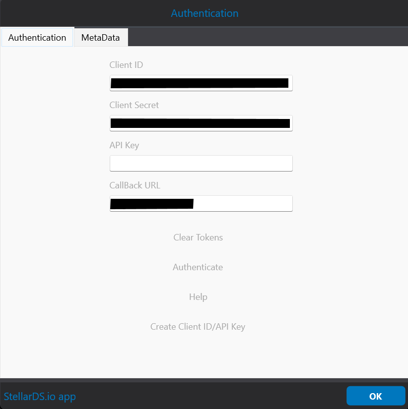408x409 pixels.
Task: Click the blue Authentication dialog title
Action: [204, 13]
